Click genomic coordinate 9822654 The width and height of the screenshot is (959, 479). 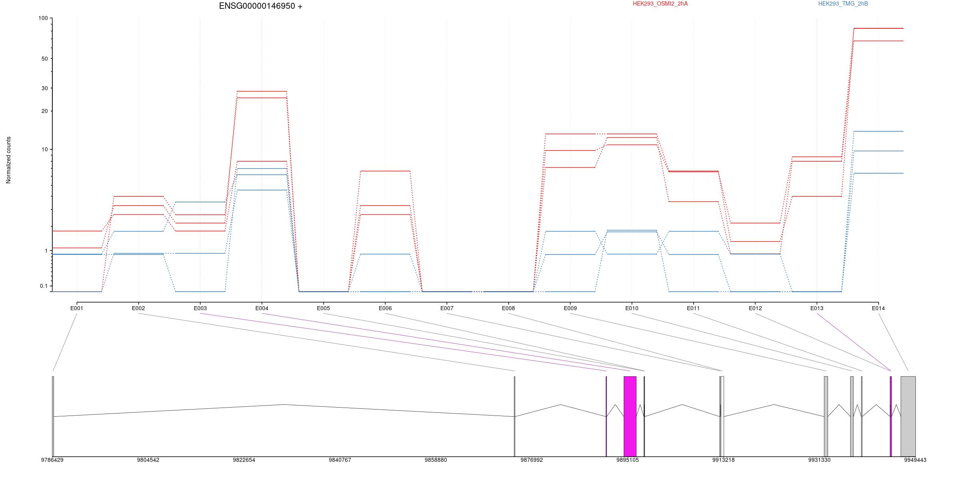(x=244, y=460)
